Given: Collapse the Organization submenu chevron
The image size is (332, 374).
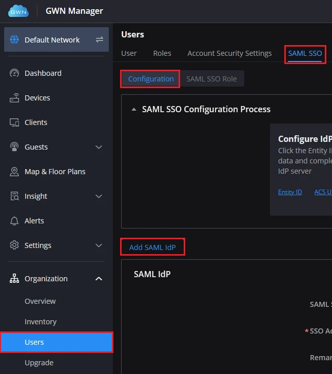Looking at the screenshot, I should click(x=99, y=279).
